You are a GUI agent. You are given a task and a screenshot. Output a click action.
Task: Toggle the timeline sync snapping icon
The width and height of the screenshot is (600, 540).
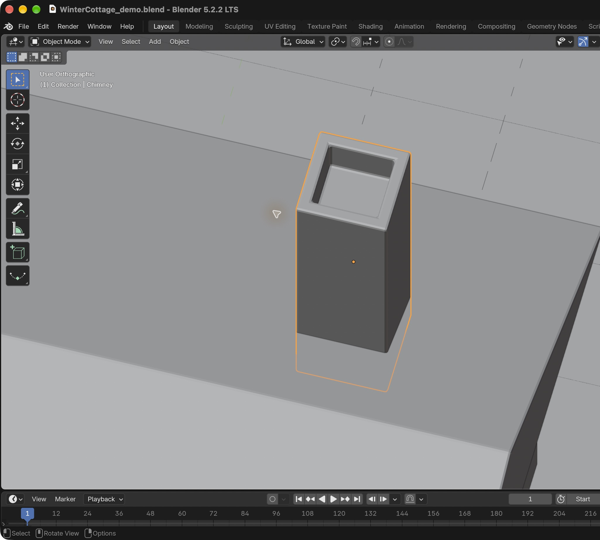tap(410, 499)
